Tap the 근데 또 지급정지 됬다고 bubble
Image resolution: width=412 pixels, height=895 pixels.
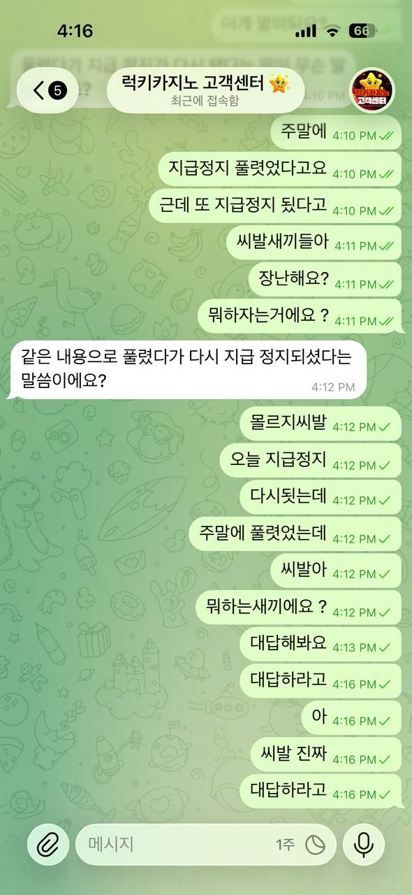click(276, 206)
